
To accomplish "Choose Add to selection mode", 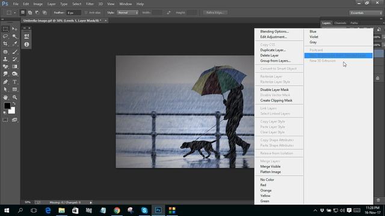I will [30, 13].
